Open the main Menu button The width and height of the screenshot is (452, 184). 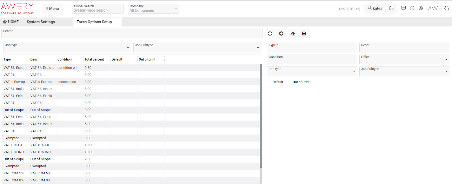pos(53,8)
